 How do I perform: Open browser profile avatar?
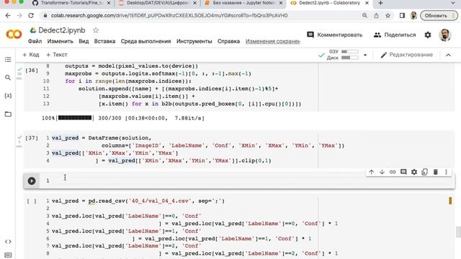pos(413,16)
